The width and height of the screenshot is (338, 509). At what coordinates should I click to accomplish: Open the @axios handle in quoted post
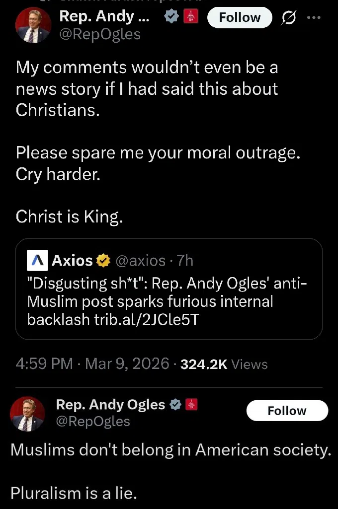(141, 260)
